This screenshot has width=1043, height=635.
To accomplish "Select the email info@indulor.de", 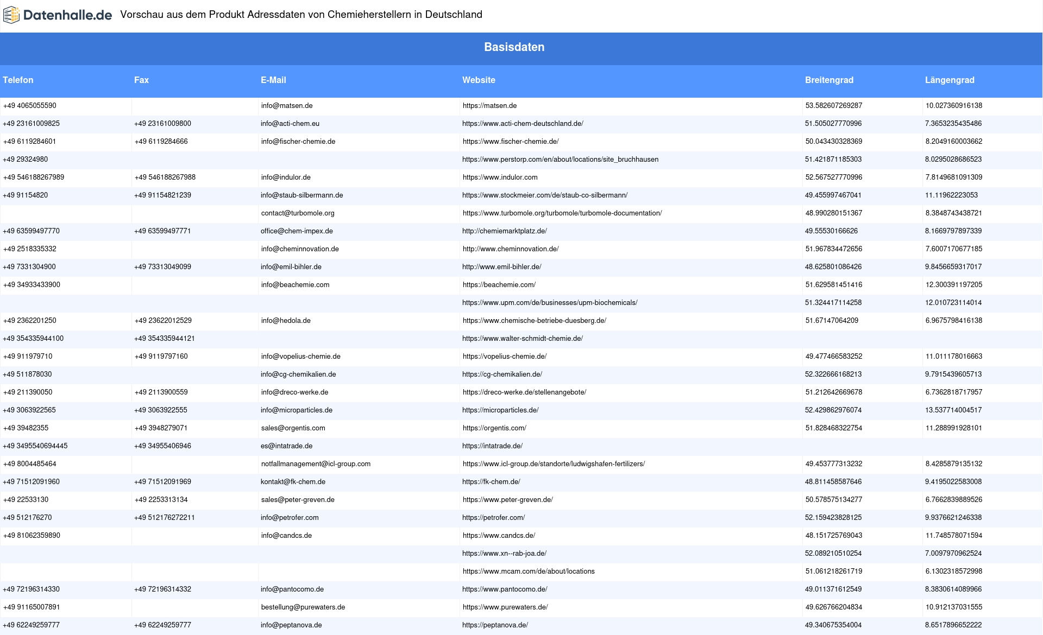I will coord(286,177).
